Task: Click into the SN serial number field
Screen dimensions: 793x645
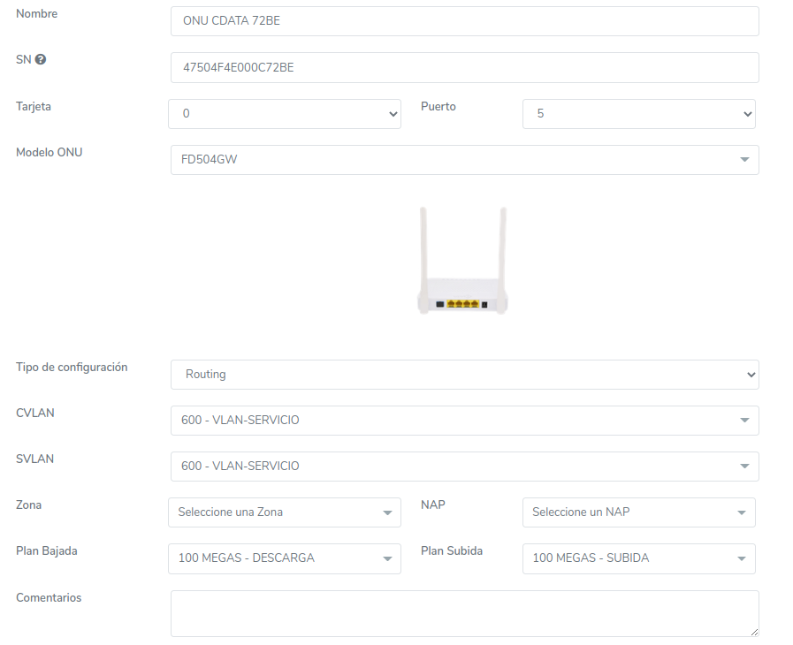Action: pyautogui.click(x=464, y=67)
